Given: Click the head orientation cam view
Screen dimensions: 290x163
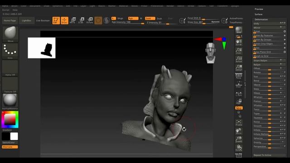Looking at the screenshot, I should [210, 53].
